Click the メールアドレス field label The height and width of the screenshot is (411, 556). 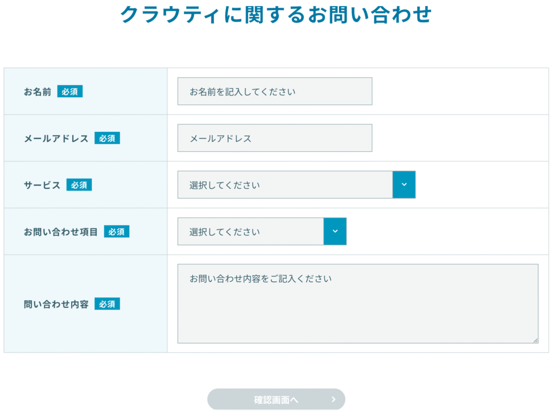(56, 138)
